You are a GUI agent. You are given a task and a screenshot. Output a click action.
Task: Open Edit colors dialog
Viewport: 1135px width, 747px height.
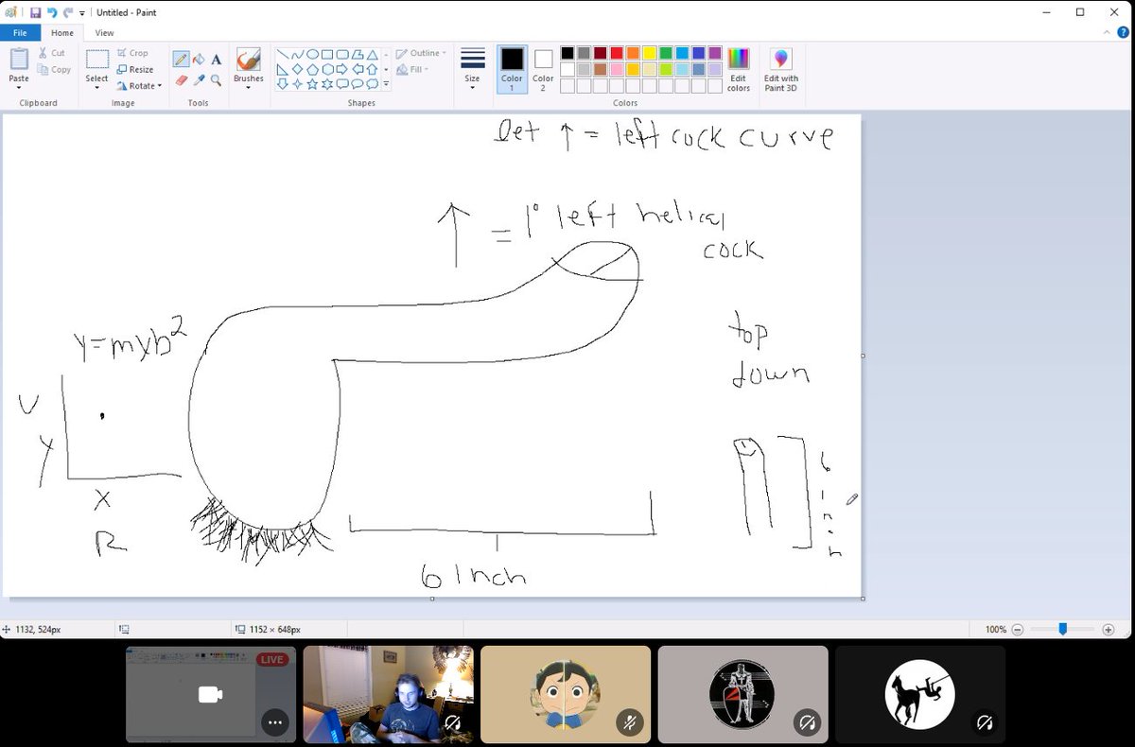point(738,68)
